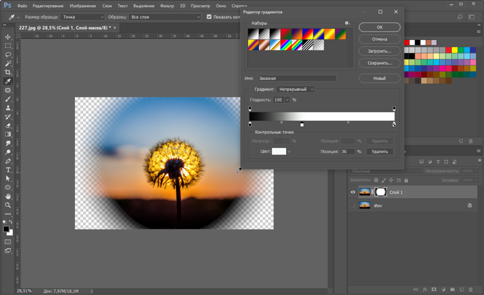484x295 pixels.
Task: Hide layer Слой 1 with eye icon
Action: click(353, 192)
